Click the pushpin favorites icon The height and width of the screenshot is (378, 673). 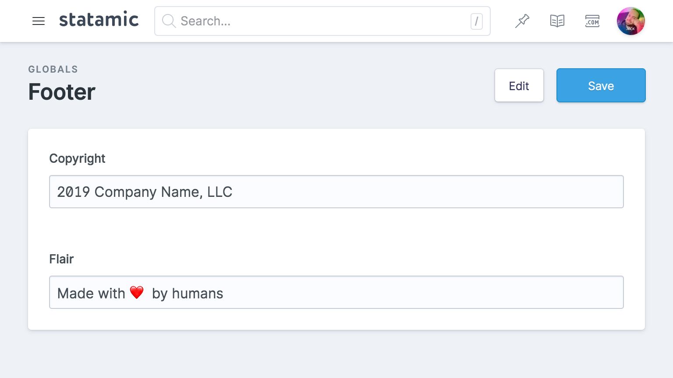tap(522, 21)
